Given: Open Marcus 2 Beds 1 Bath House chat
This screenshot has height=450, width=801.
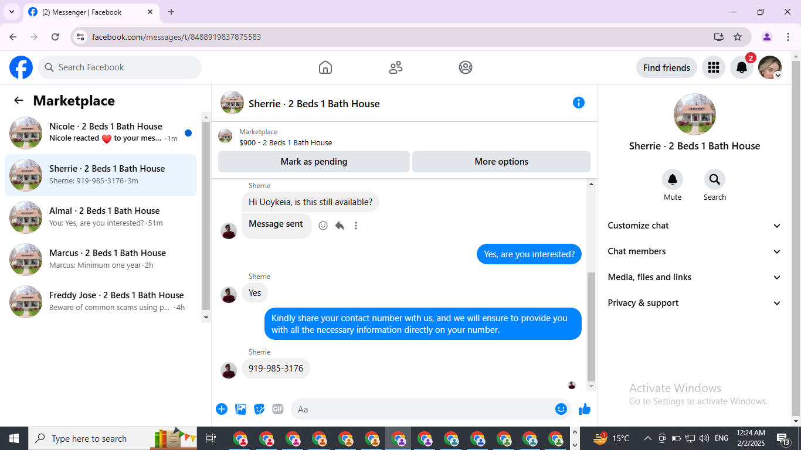Looking at the screenshot, I should pyautogui.click(x=101, y=260).
